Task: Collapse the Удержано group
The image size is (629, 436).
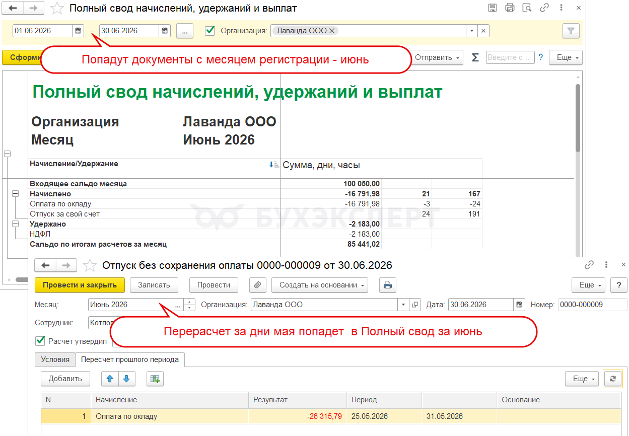Action: pyautogui.click(x=15, y=224)
